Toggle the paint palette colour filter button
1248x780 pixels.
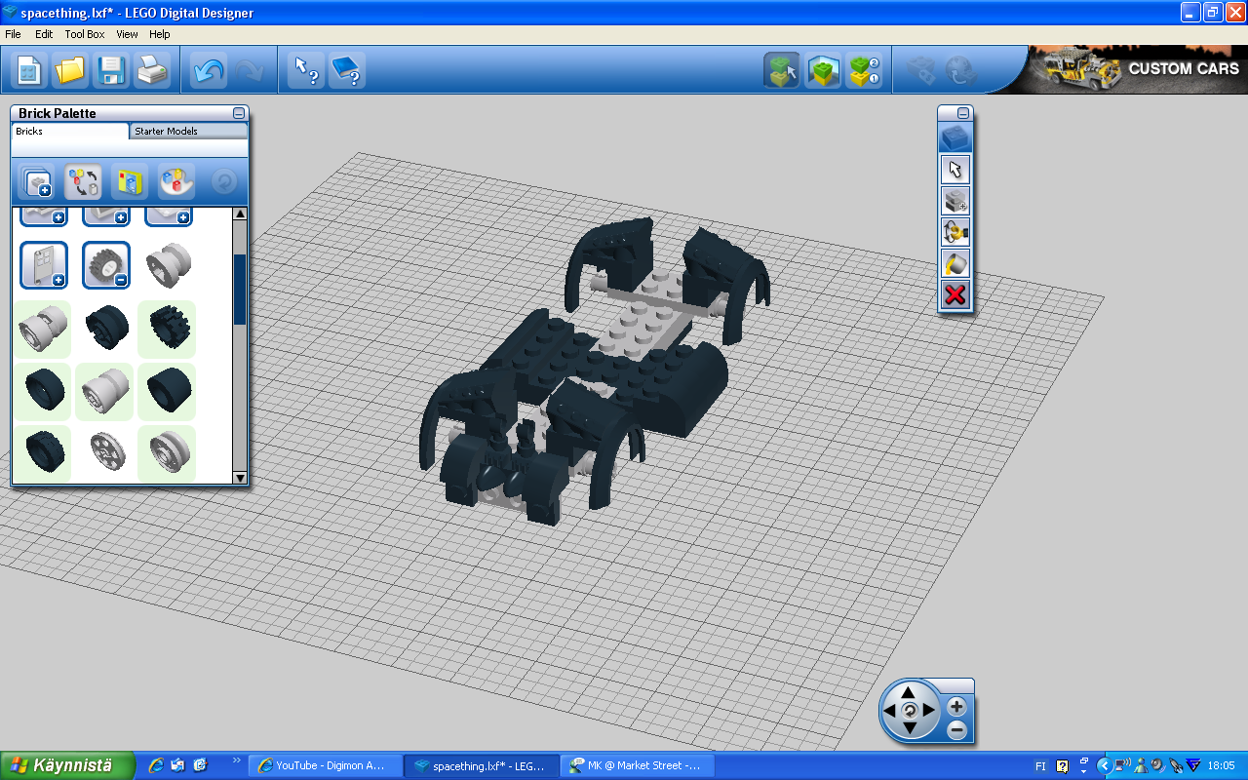176,181
